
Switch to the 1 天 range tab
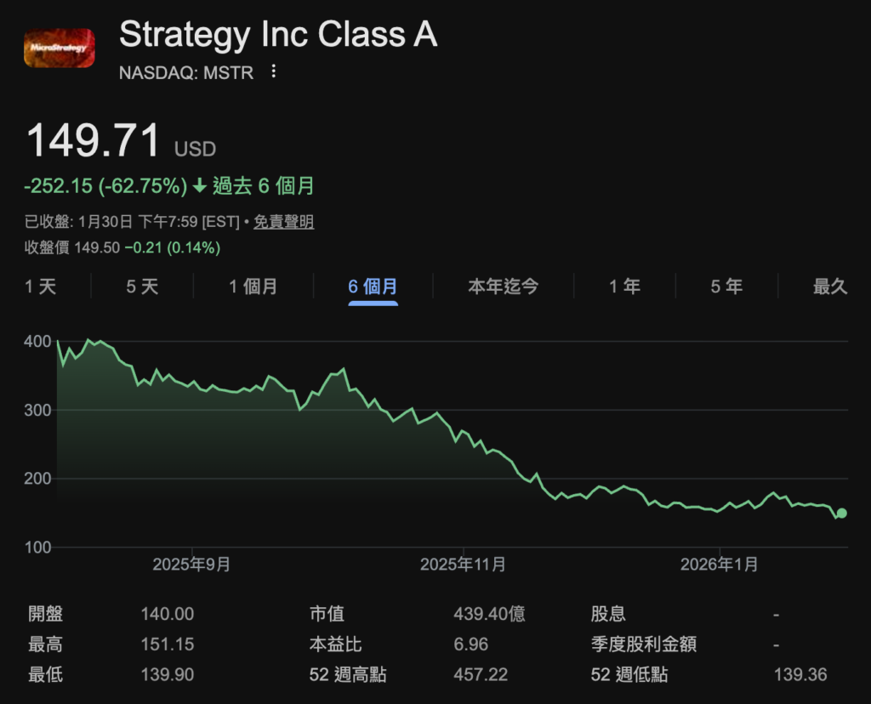coord(41,287)
